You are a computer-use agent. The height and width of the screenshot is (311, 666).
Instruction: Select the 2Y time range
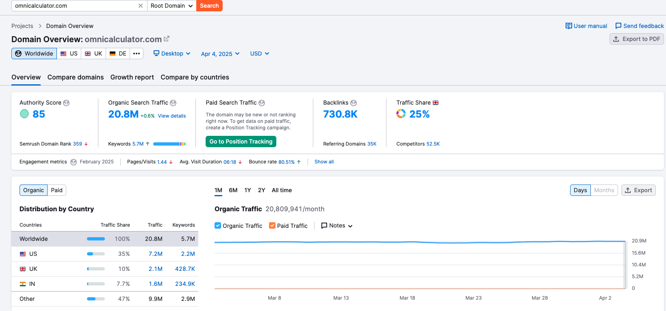point(261,190)
